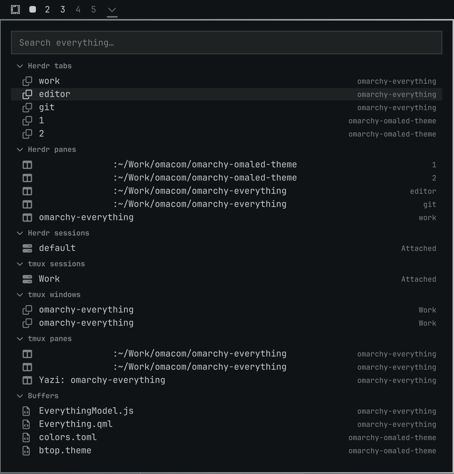This screenshot has height=474, width=454.
Task: Click the file icon beside colors.toml
Action: pos(26,438)
